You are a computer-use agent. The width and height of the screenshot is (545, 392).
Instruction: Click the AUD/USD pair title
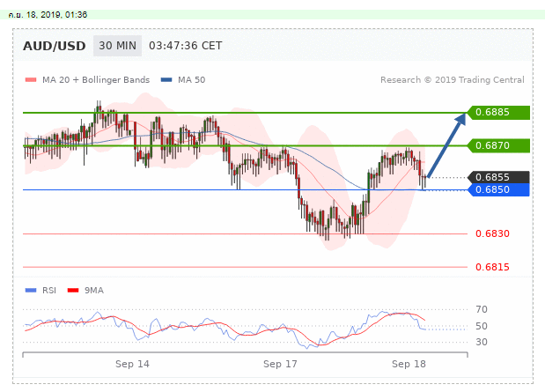[55, 46]
